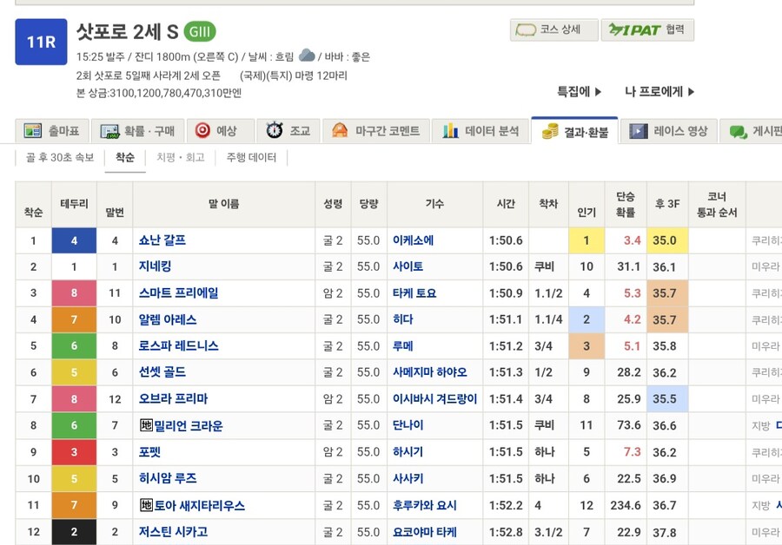
Task: Click the 데이터 분석 bar chart icon
Action: click(448, 129)
